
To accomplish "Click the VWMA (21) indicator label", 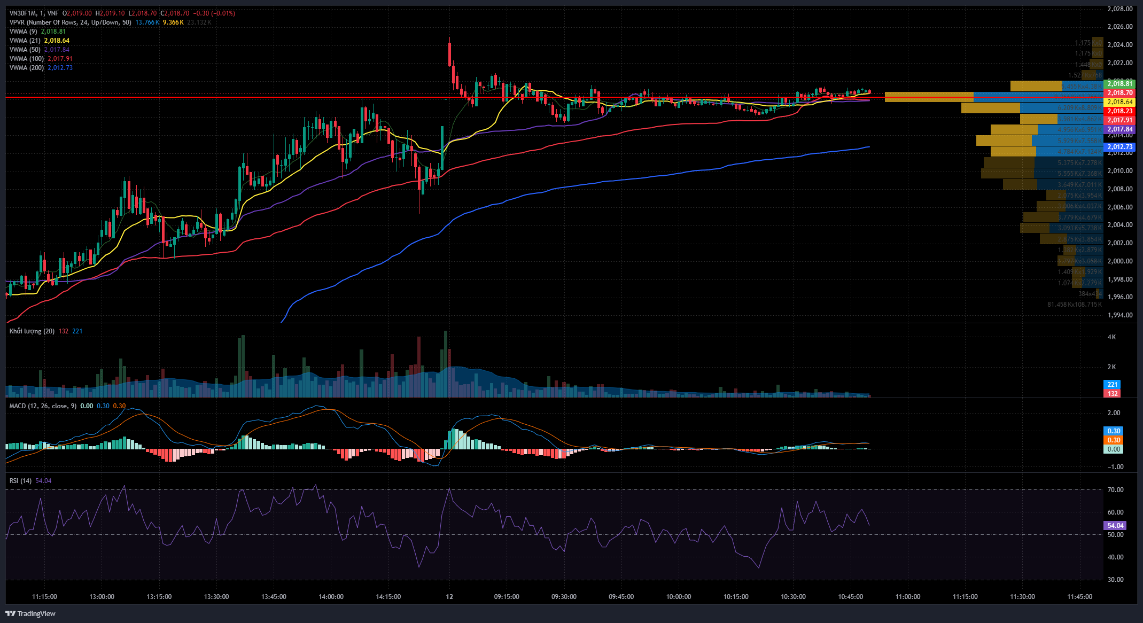I will (25, 41).
